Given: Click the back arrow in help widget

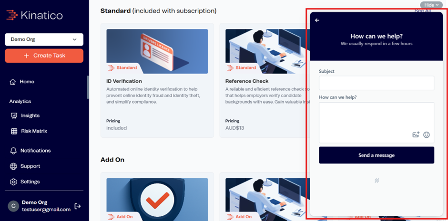Looking at the screenshot, I should pos(317,20).
